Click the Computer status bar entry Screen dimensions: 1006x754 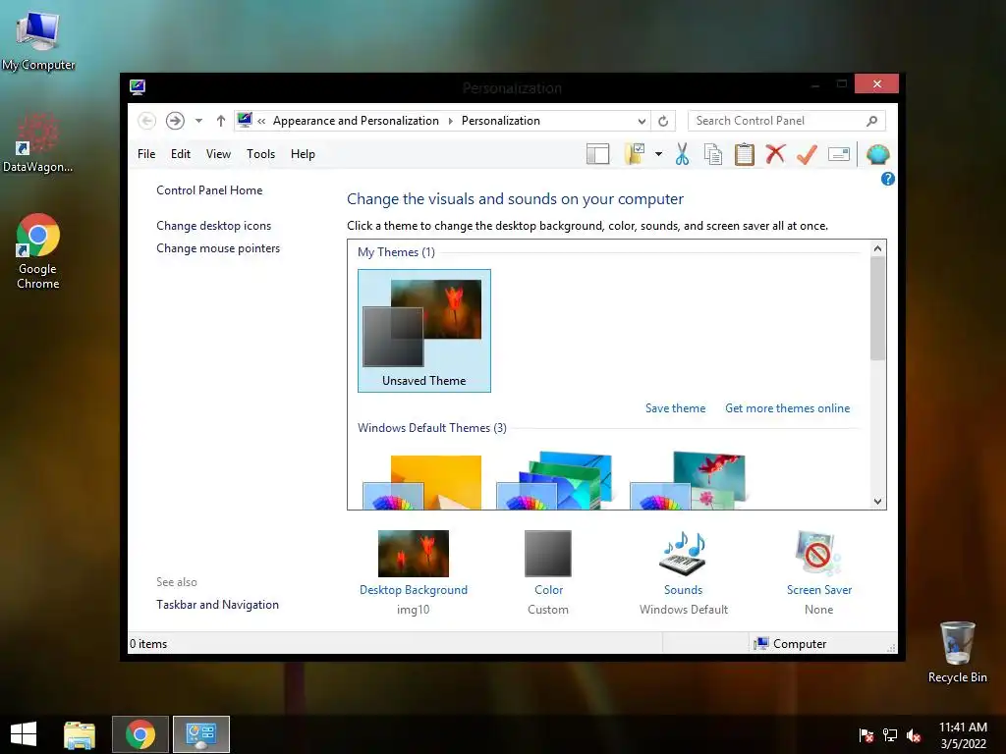pos(791,644)
